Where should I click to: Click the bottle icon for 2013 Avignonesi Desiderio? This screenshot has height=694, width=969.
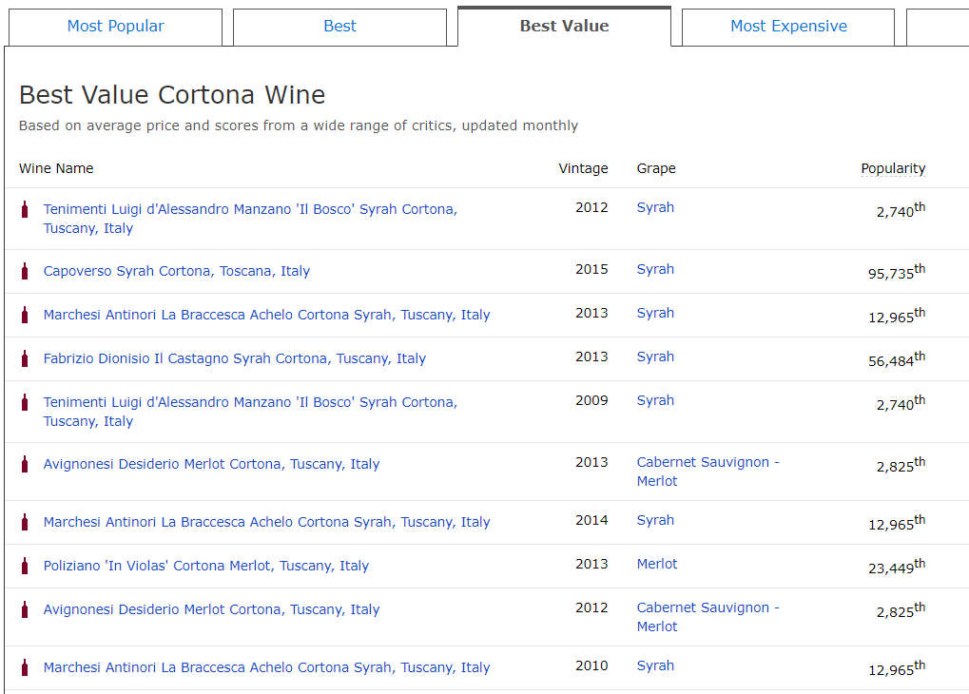[25, 464]
